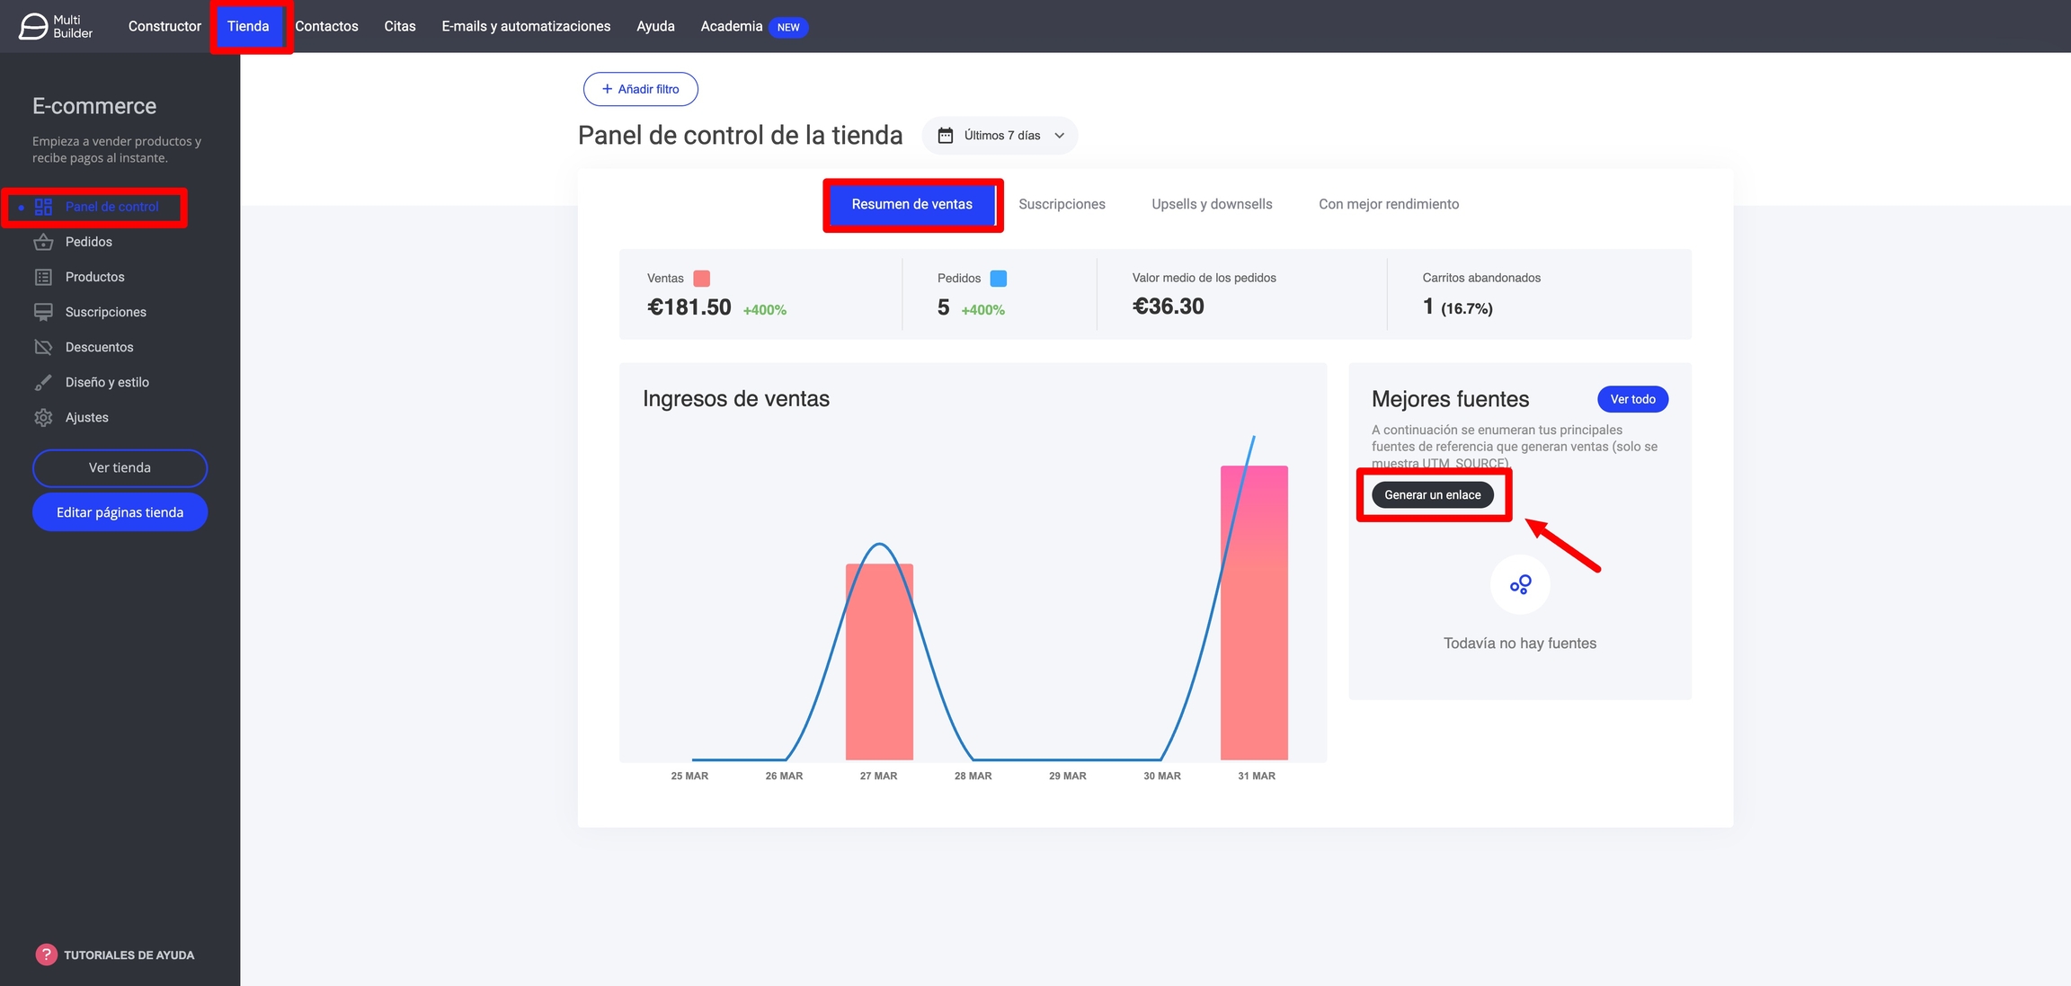
Task: Open Pedidos via basket icon
Action: [43, 242]
